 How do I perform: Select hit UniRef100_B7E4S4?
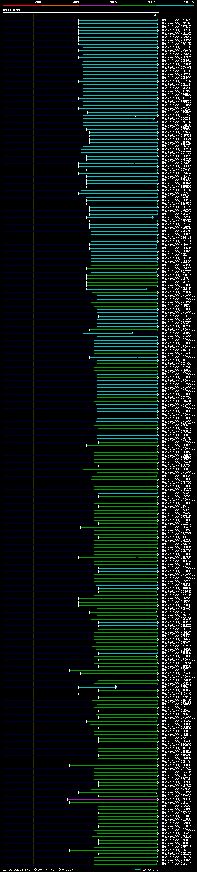pos(176,176)
